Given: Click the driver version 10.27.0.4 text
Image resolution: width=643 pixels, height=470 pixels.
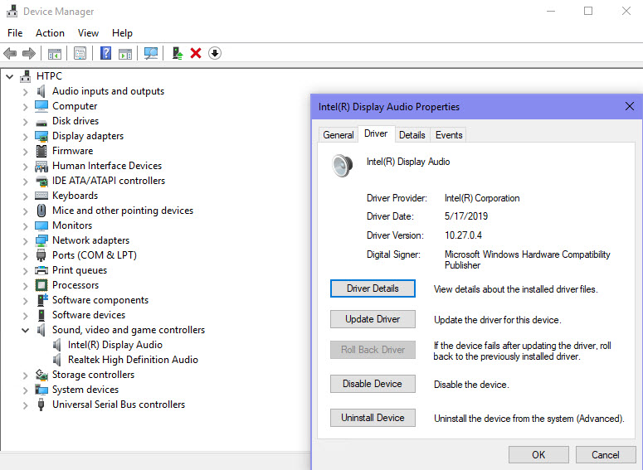Looking at the screenshot, I should coord(464,235).
